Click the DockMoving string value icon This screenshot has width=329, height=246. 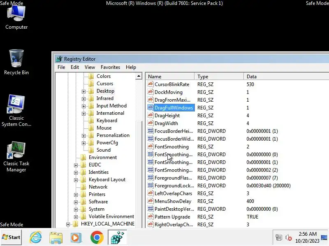pyautogui.click(x=150, y=92)
